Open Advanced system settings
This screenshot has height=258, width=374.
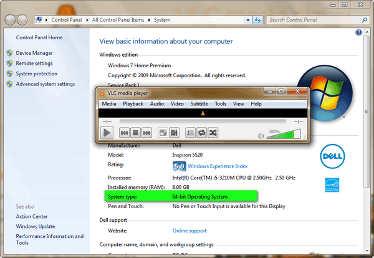click(46, 84)
